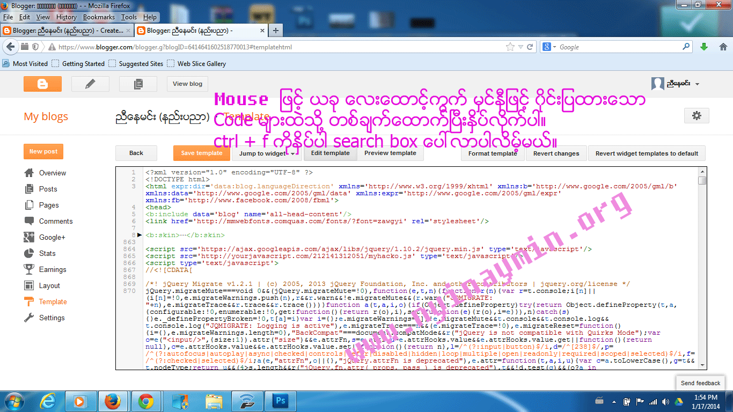Open the new post pencil icon

[x=90, y=84]
